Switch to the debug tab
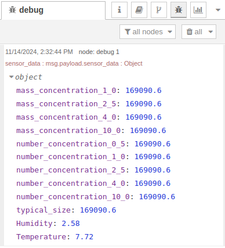The image size is (225, 248). pyautogui.click(x=53, y=10)
